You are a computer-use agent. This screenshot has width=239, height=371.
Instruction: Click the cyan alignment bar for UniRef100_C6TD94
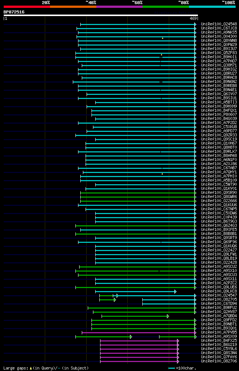[169, 304]
